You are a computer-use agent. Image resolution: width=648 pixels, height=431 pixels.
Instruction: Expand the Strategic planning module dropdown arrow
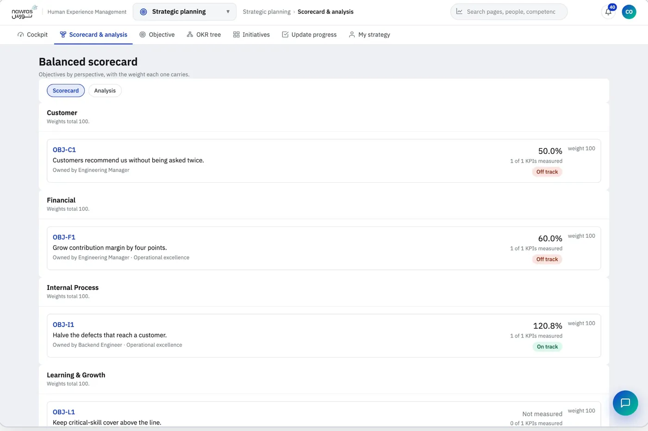[228, 12]
